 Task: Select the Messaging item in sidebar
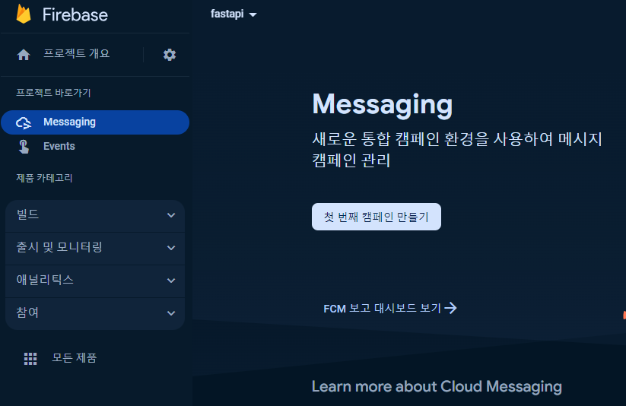95,122
